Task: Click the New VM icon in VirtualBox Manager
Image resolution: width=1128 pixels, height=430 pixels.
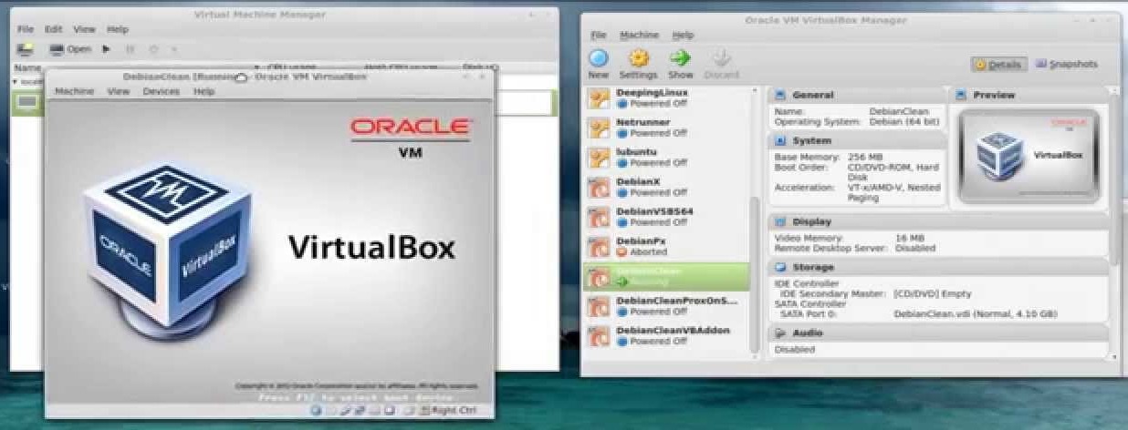Action: point(599,59)
